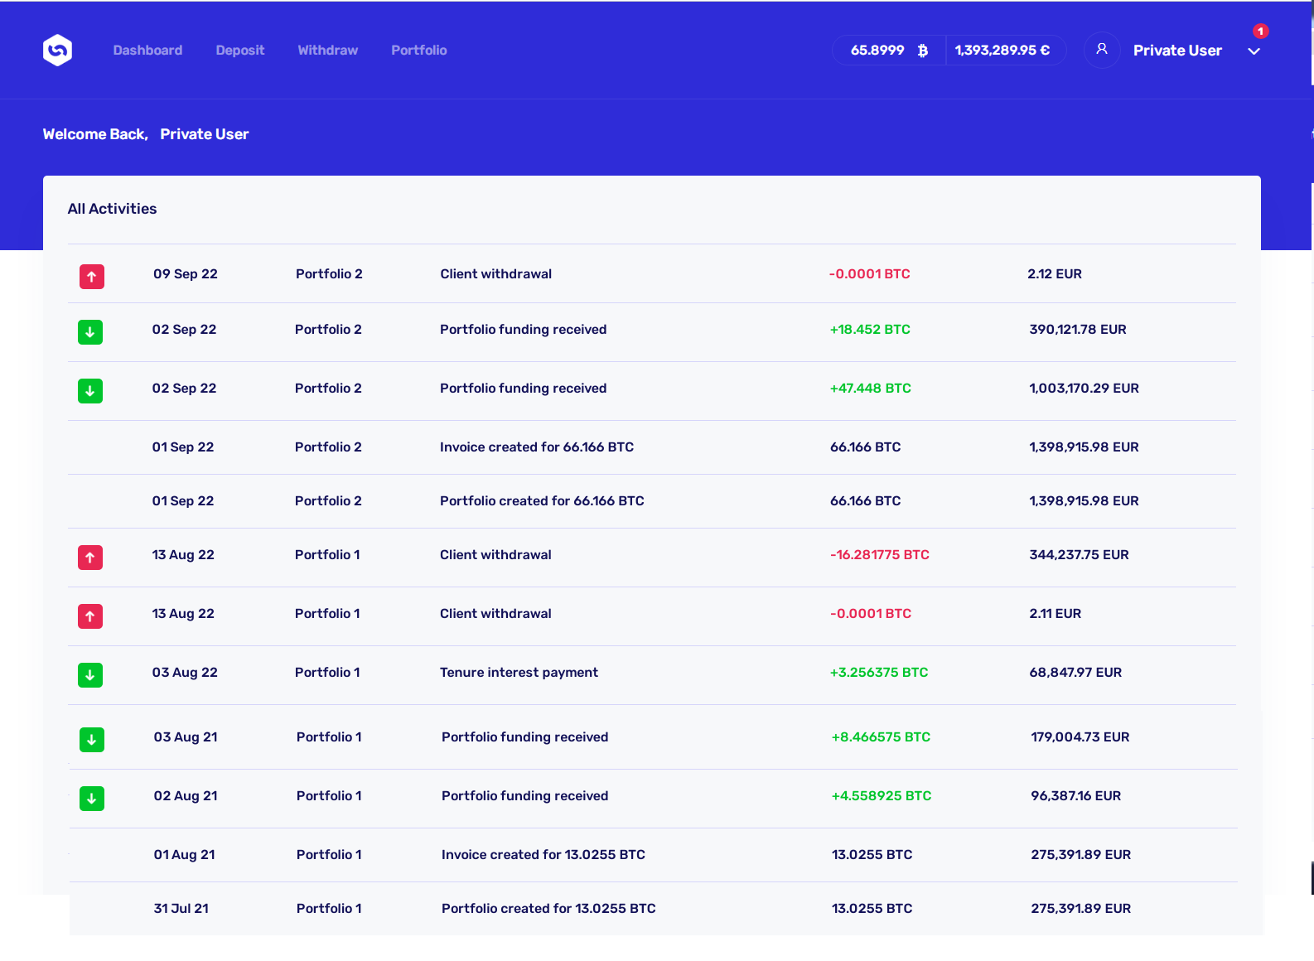Click the Private User account name

click(x=1177, y=51)
